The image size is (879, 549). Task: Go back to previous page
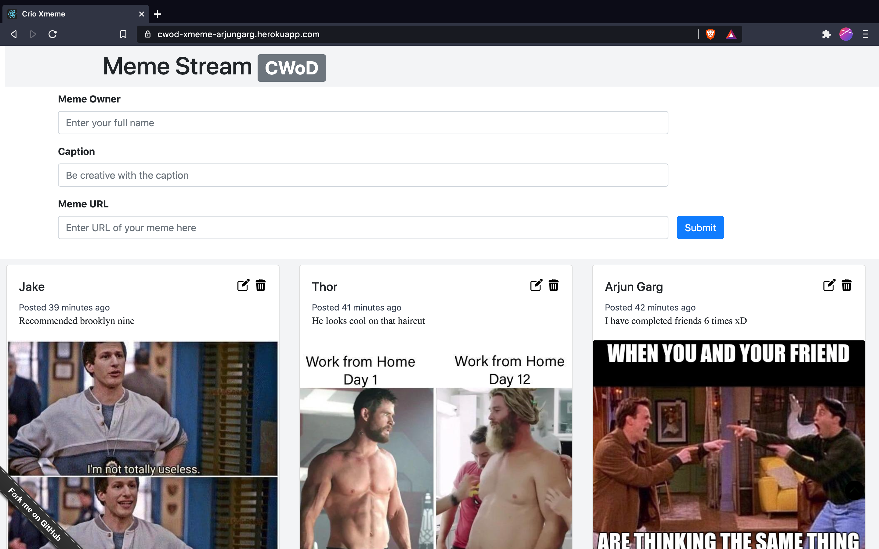point(14,34)
